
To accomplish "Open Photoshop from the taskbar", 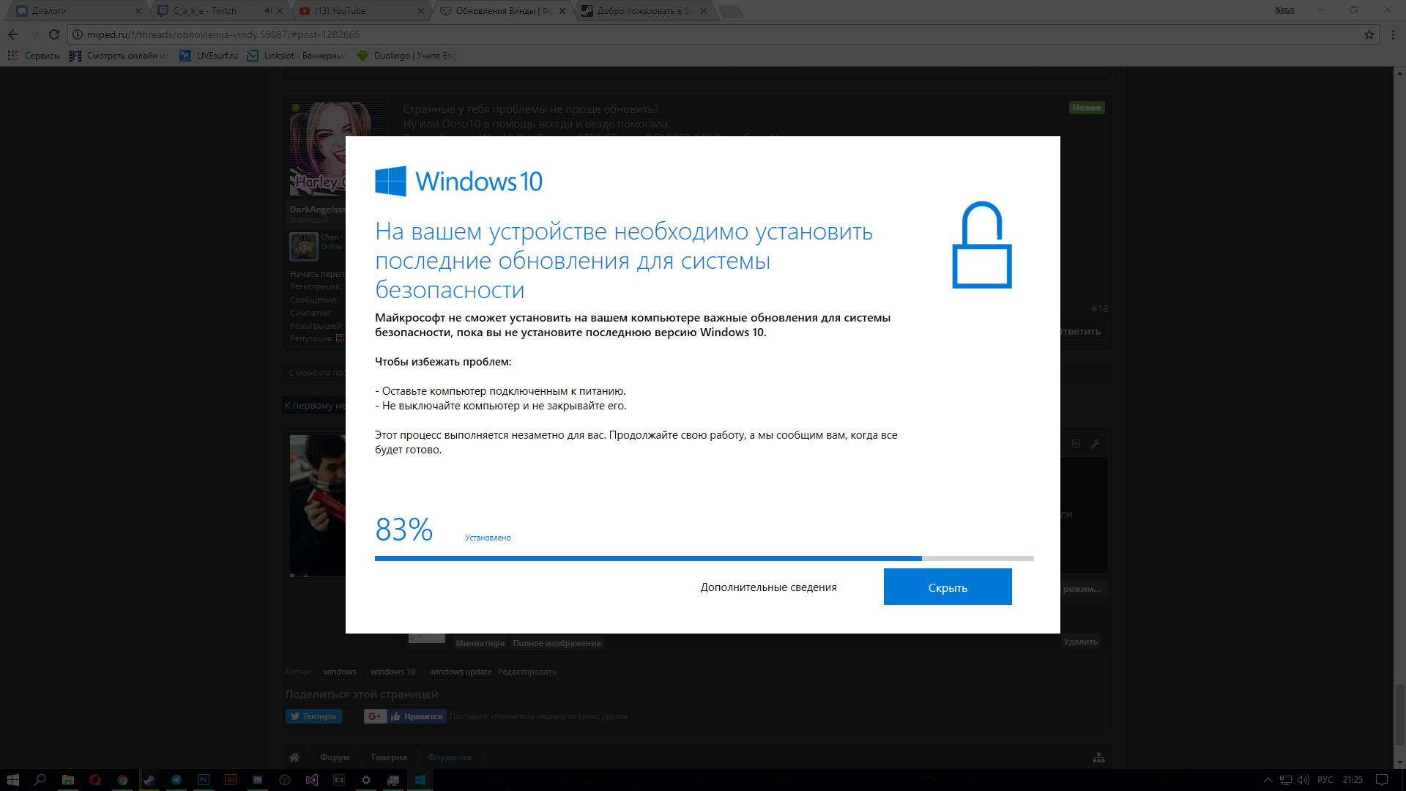I will (203, 780).
